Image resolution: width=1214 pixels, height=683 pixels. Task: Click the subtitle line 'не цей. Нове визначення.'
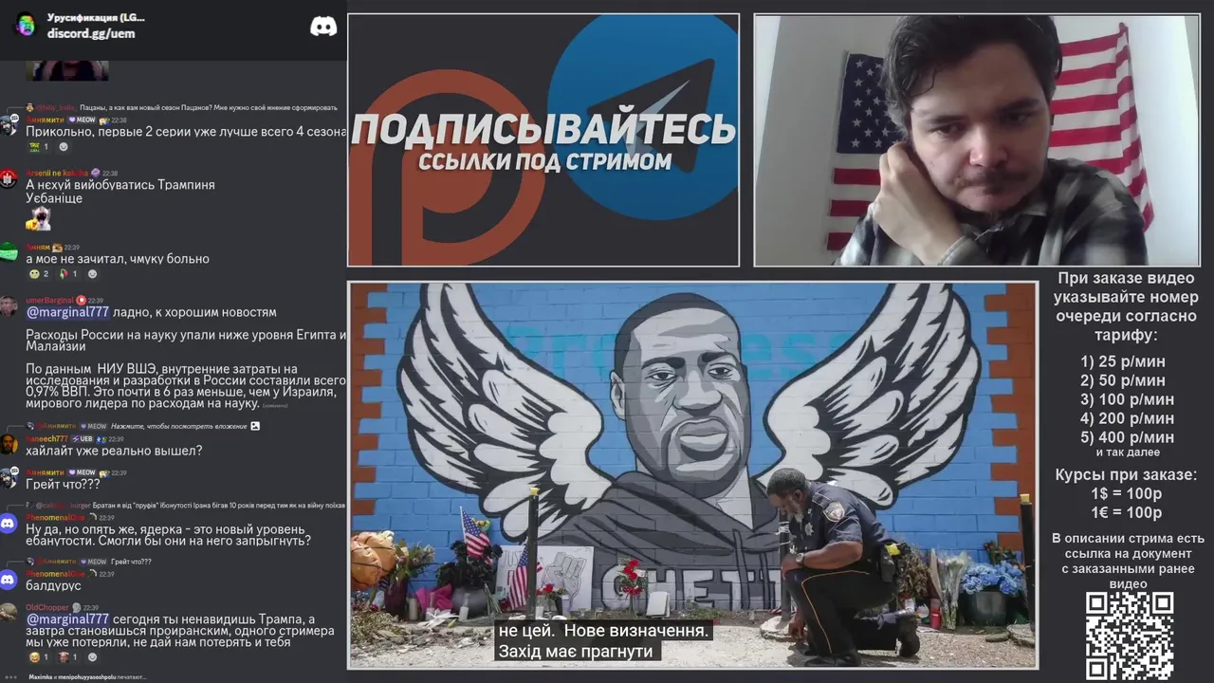tap(604, 631)
